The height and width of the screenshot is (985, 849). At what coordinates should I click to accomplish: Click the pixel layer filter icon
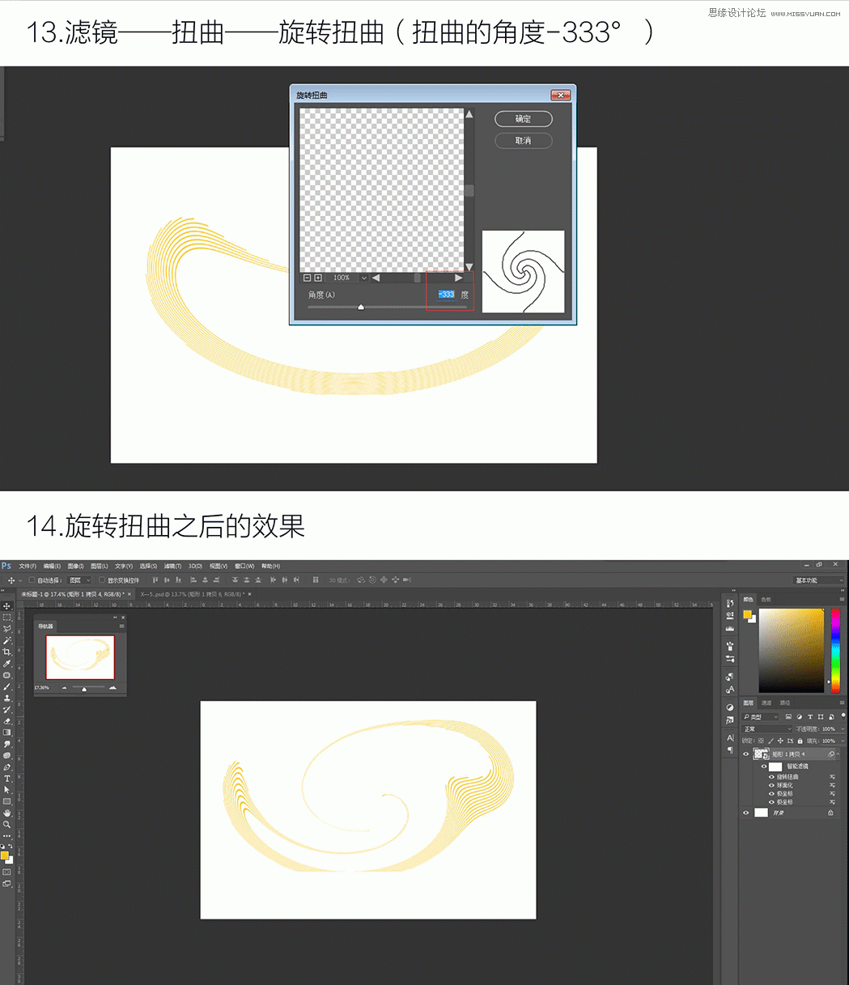coord(788,717)
